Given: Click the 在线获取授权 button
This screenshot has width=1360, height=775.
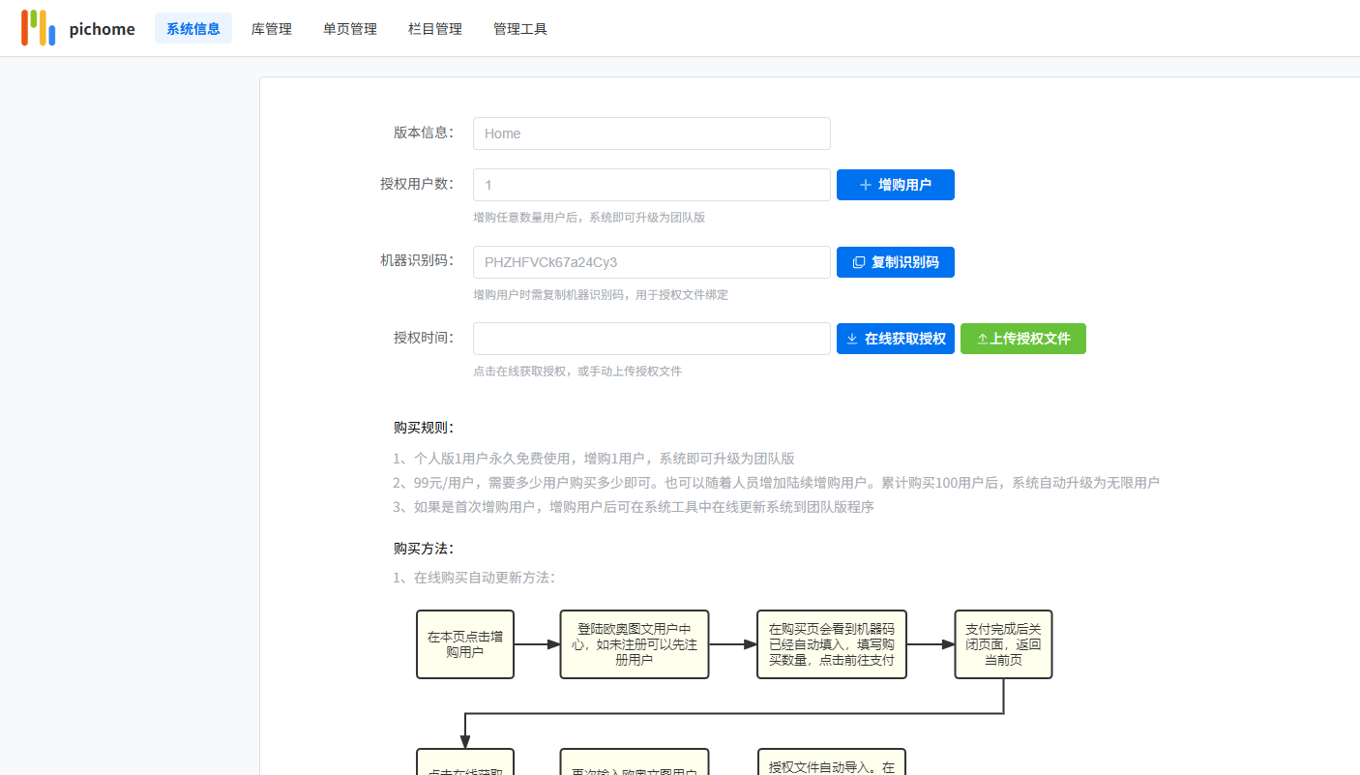Looking at the screenshot, I should coord(896,339).
